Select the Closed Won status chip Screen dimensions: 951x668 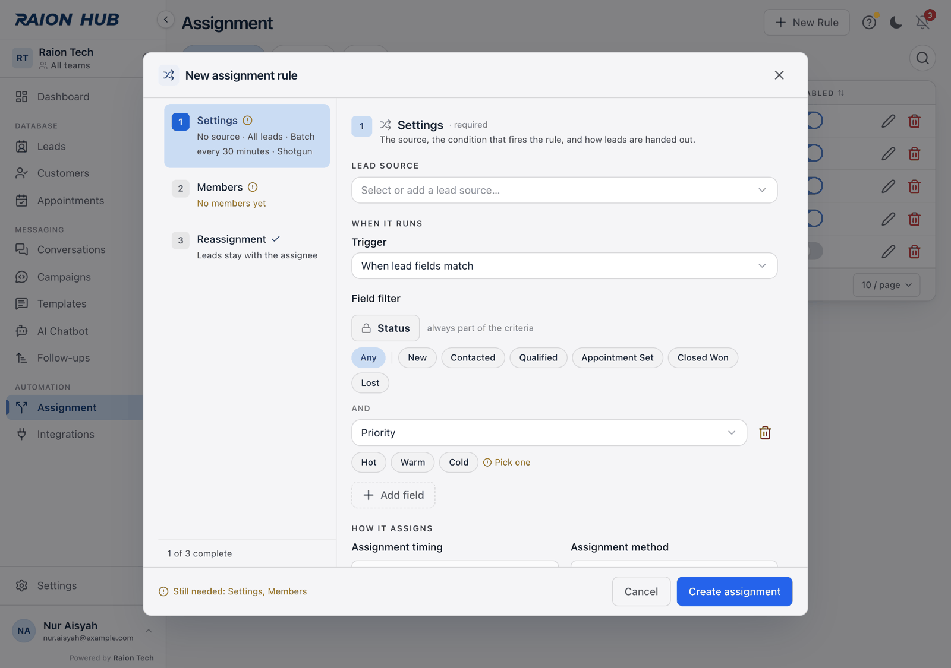pyautogui.click(x=703, y=358)
